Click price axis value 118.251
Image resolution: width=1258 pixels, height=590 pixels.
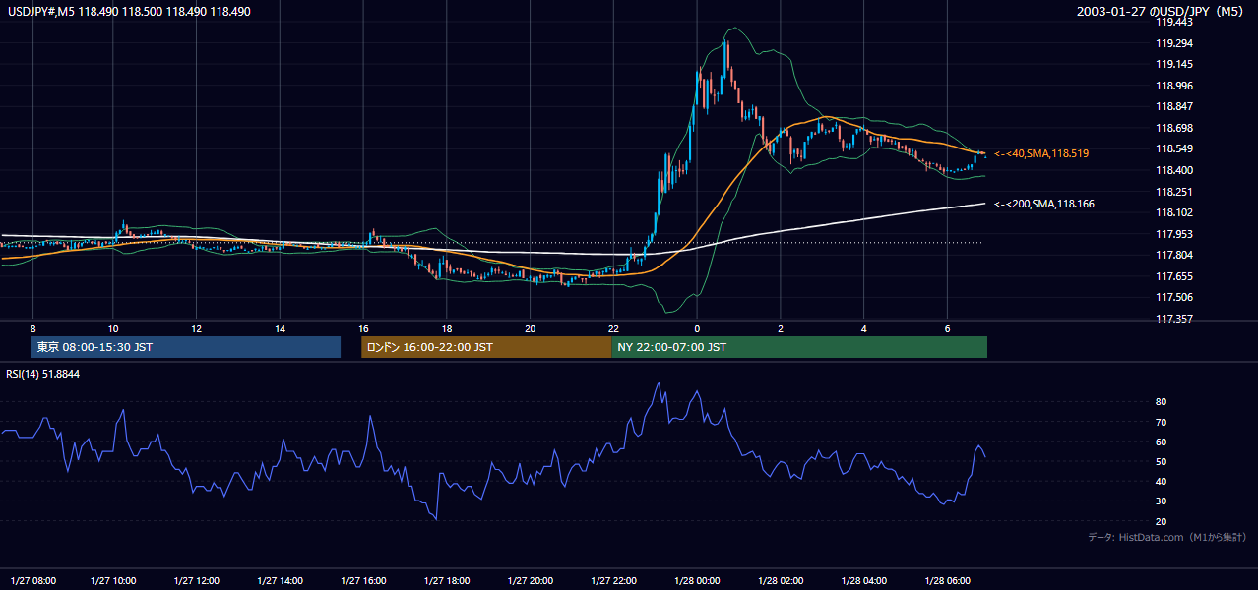[1175, 192]
